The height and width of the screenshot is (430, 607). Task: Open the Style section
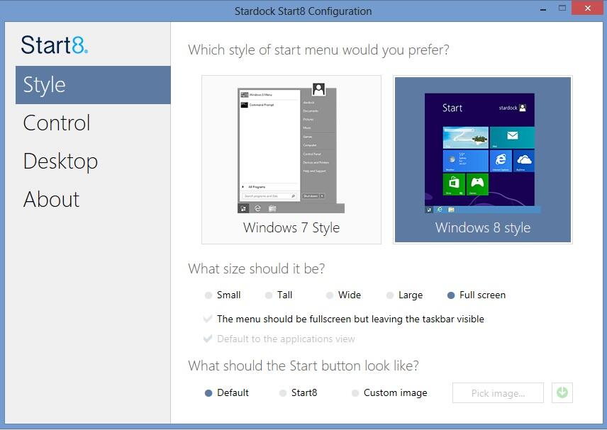tap(44, 84)
